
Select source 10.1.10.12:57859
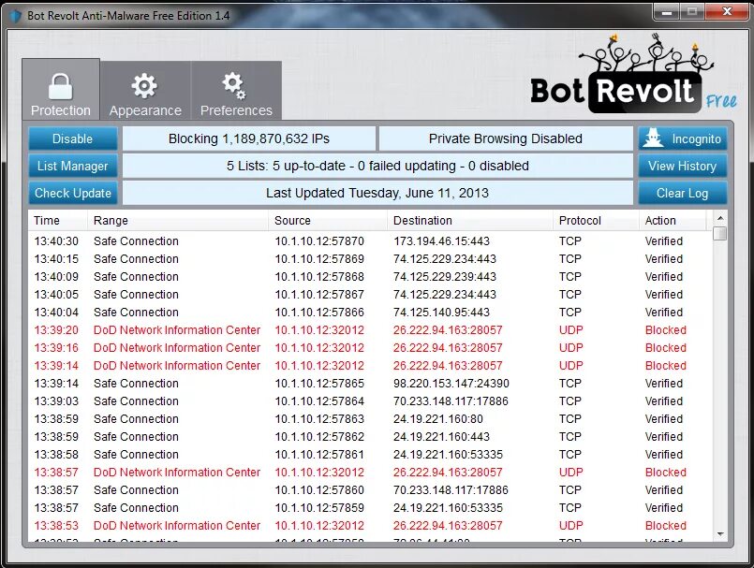[x=319, y=508]
